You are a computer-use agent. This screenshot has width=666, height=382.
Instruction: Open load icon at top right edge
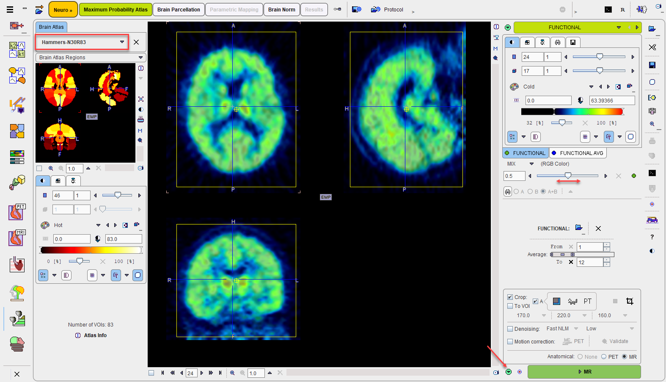pyautogui.click(x=652, y=28)
